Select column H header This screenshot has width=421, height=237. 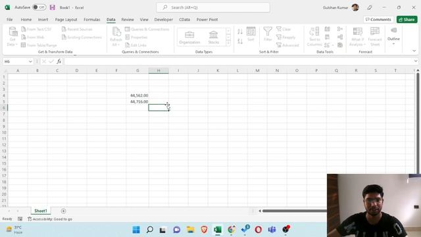(159, 70)
